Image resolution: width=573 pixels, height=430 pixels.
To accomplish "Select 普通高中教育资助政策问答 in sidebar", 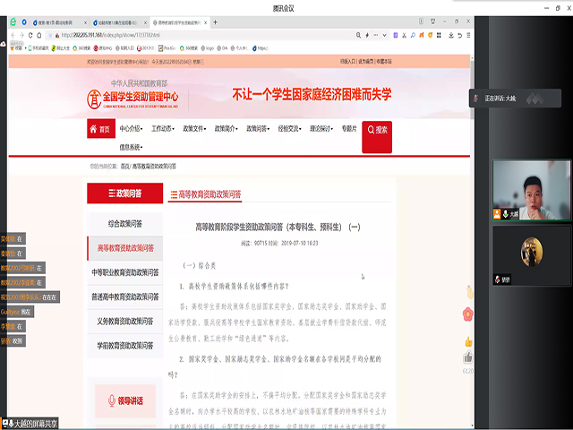I will [125, 297].
